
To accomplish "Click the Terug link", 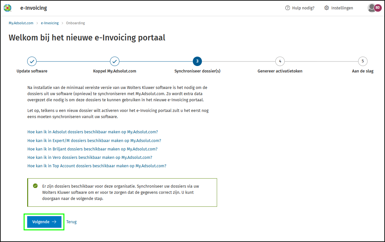I will 71,222.
